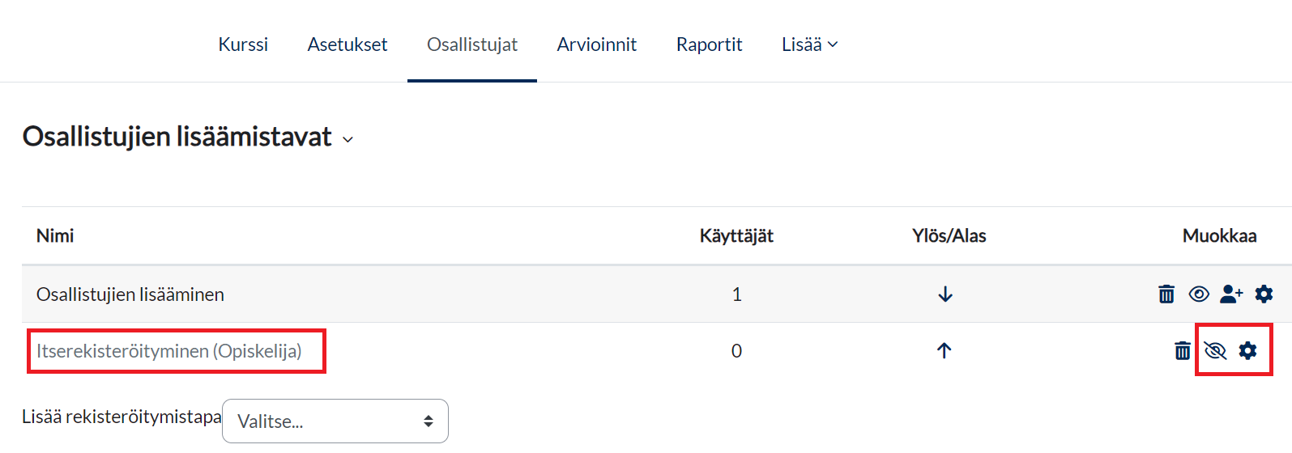Delete the Osallistujien lisääminen enrollment method
Viewport: 1292px width, 453px height.
1166,294
